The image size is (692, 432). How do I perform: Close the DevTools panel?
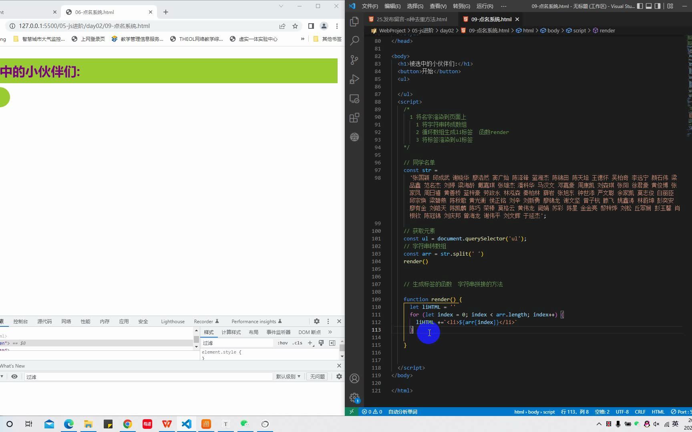pos(339,321)
